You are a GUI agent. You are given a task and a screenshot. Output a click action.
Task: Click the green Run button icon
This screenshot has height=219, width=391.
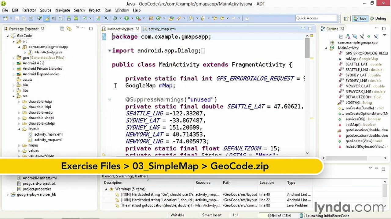pos(126,18)
